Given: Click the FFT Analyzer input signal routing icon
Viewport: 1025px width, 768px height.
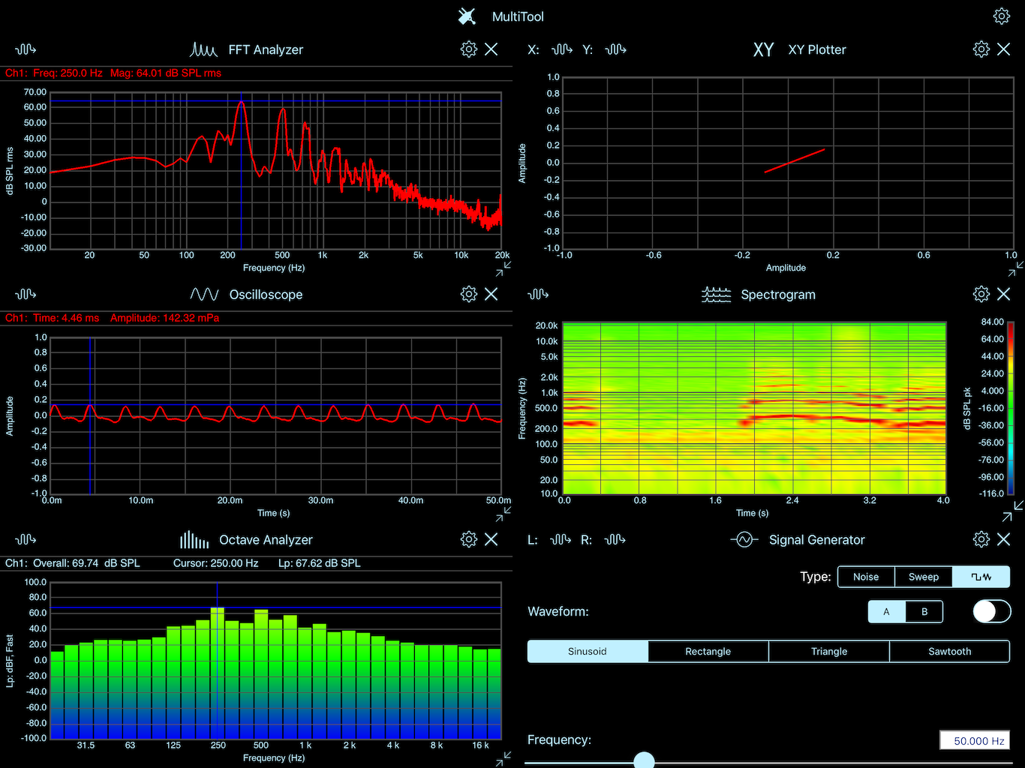Looking at the screenshot, I should (x=25, y=49).
